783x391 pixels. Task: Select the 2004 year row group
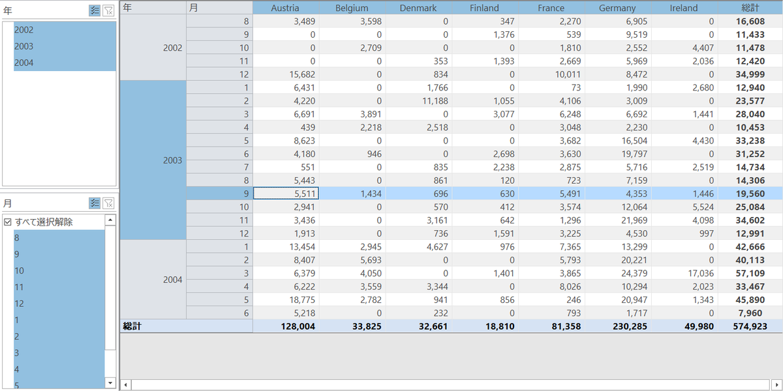click(154, 280)
